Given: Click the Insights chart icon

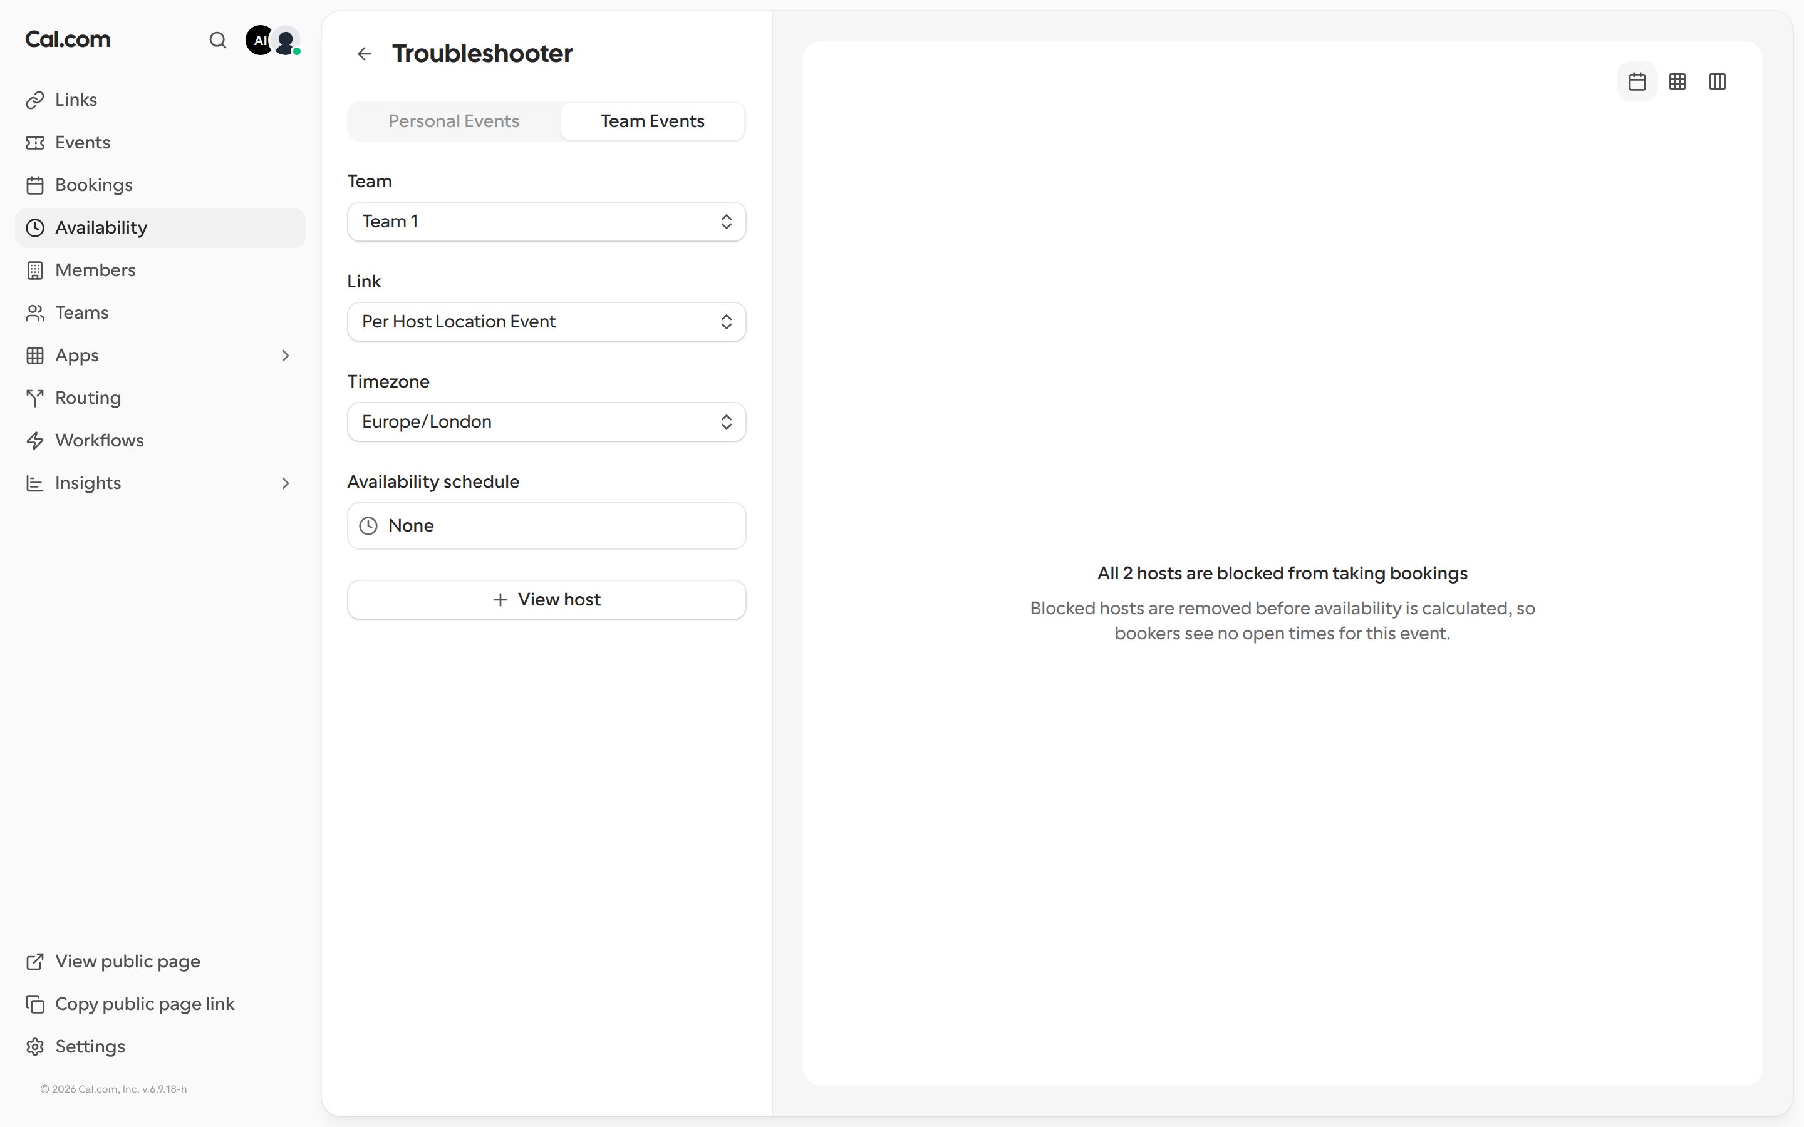Looking at the screenshot, I should coord(35,483).
